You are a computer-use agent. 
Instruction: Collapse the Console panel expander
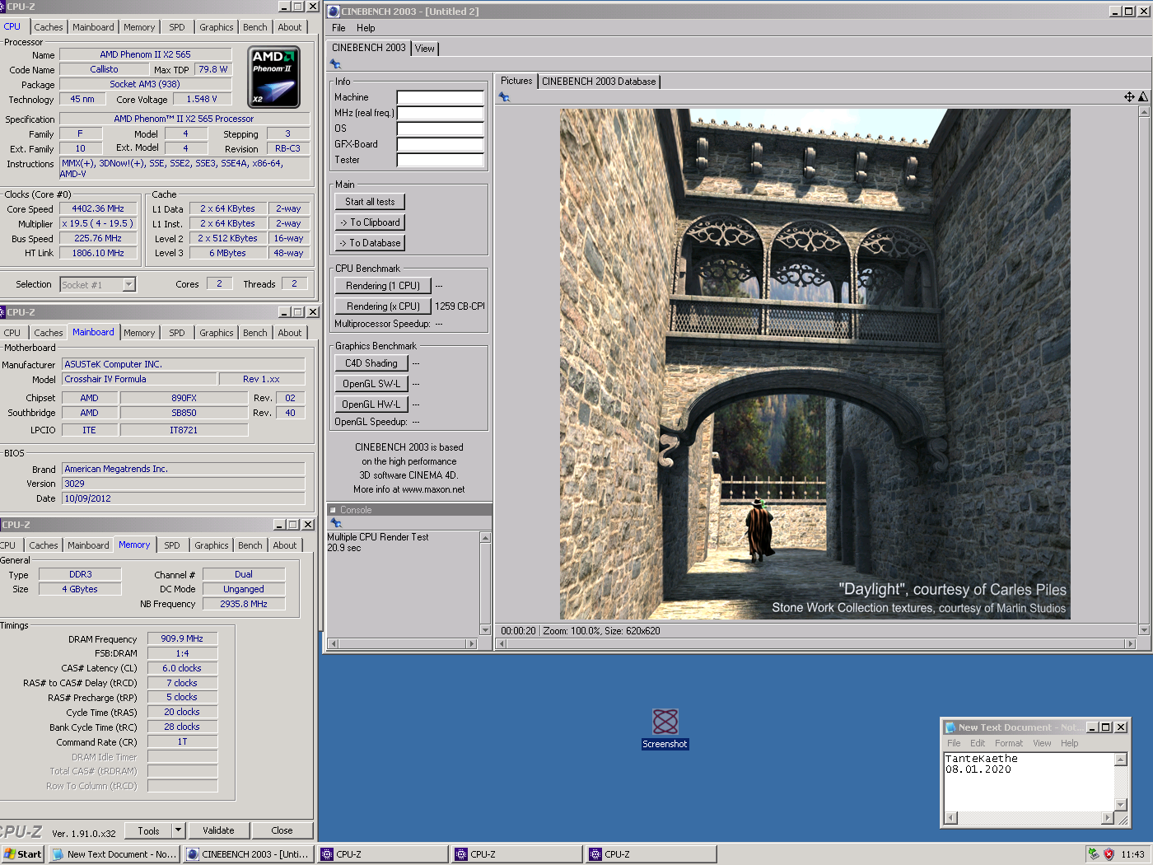(x=333, y=510)
